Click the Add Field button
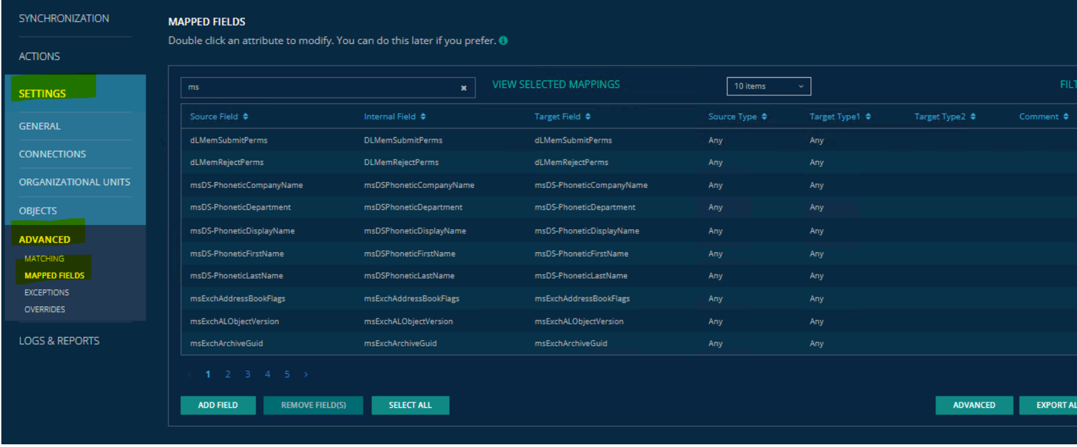The height and width of the screenshot is (447, 1077). [x=218, y=405]
